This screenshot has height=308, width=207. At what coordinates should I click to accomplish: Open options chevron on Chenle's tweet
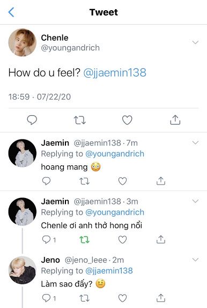[195, 42]
